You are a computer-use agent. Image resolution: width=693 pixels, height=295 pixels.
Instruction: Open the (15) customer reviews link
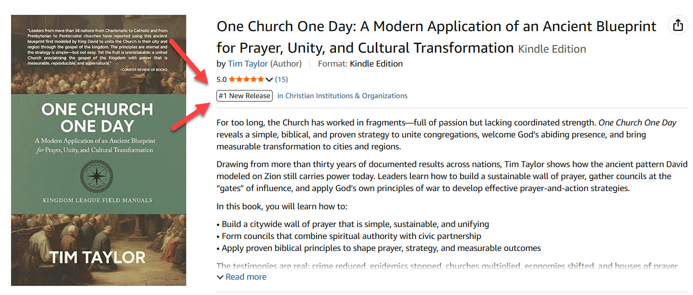click(282, 79)
